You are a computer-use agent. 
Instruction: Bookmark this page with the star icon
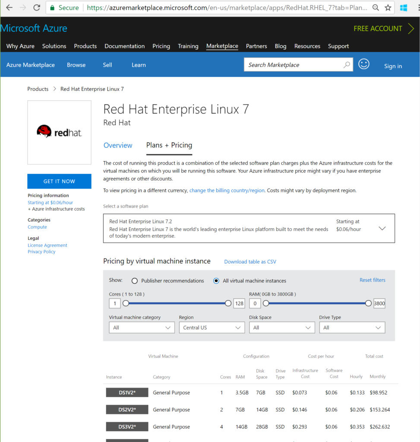pos(388,8)
